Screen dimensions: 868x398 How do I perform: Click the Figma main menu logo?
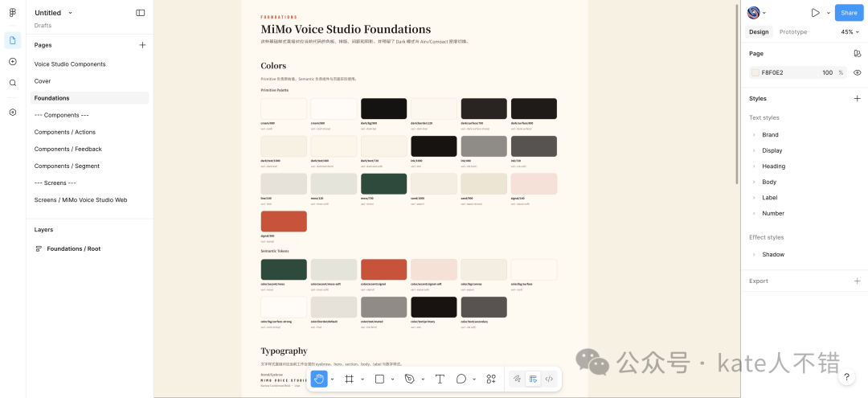click(x=13, y=13)
